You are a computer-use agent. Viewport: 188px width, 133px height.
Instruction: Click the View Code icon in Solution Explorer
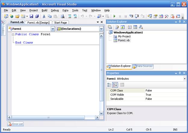pos(130,27)
